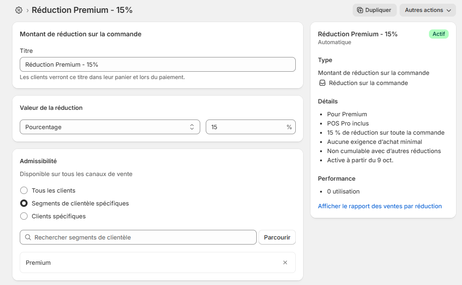Select the Clients spécifiques radio option

(x=24, y=216)
